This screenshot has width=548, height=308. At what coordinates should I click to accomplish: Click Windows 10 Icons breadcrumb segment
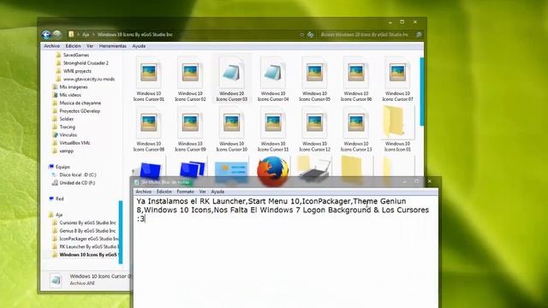pos(135,34)
